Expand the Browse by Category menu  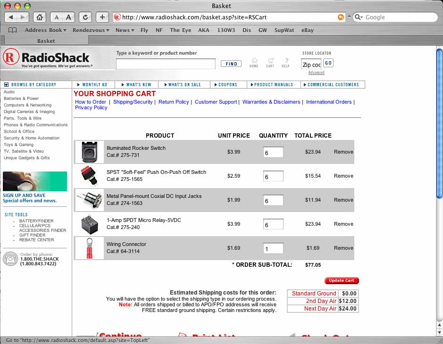(x=30, y=85)
